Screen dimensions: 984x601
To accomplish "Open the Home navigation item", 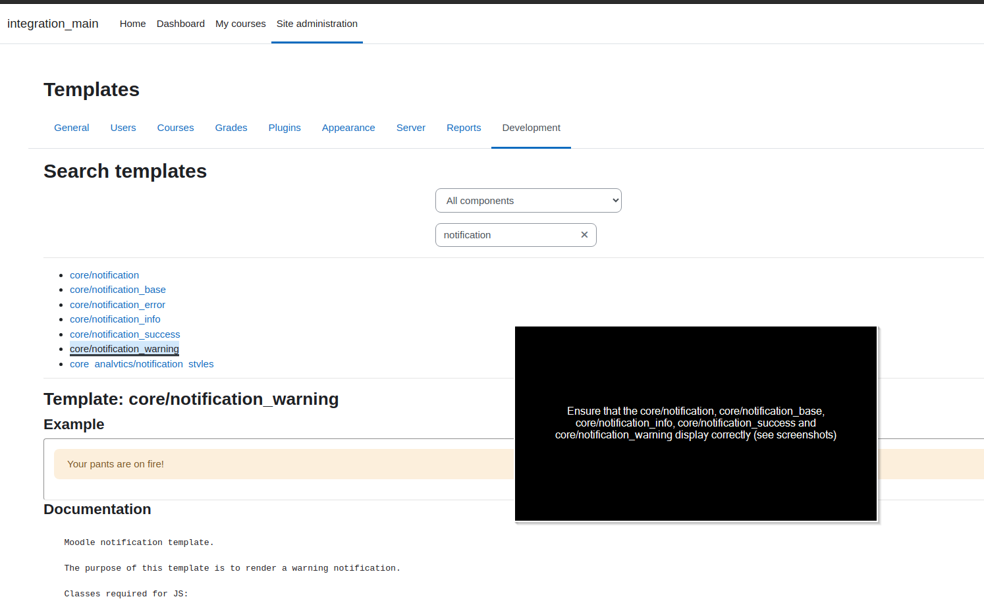I will pos(132,24).
